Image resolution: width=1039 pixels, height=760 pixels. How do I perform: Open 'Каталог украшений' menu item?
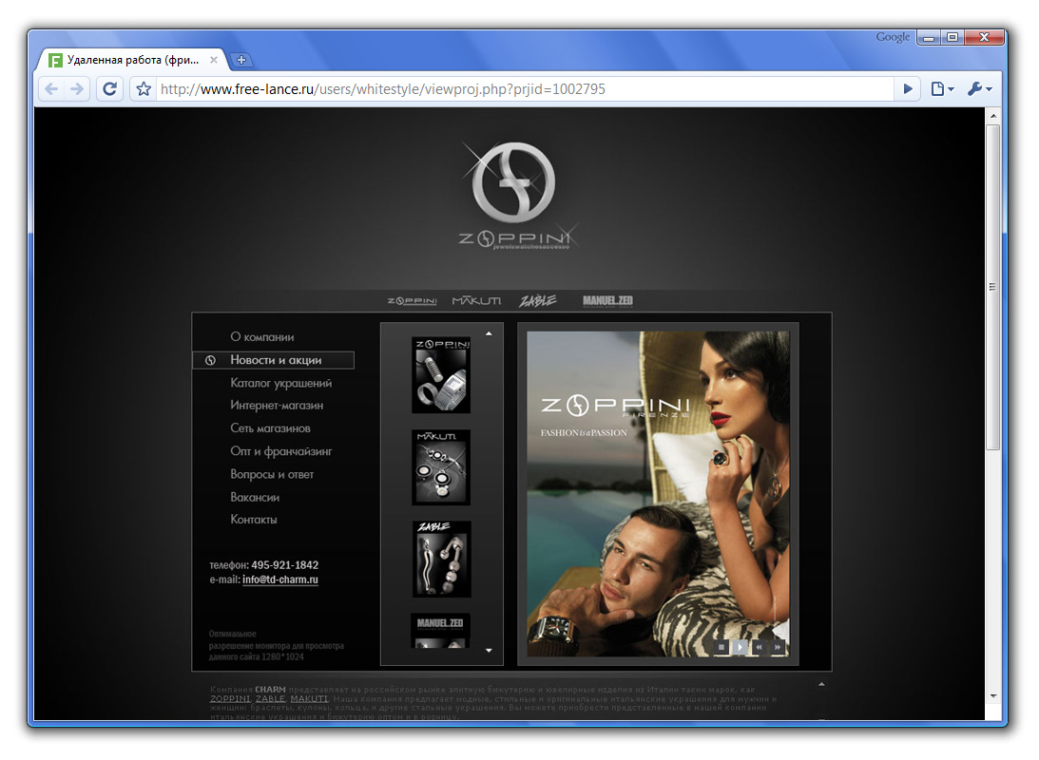coord(281,383)
